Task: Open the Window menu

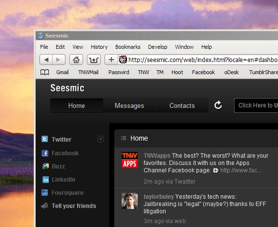Action: click(x=184, y=47)
